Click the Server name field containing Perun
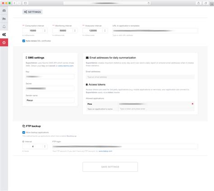214x191 pixels. tap(50, 100)
